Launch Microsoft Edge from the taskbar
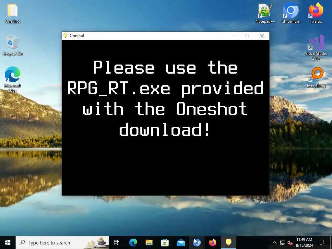Image resolution: width=332 pixels, height=249 pixels. tap(133, 243)
